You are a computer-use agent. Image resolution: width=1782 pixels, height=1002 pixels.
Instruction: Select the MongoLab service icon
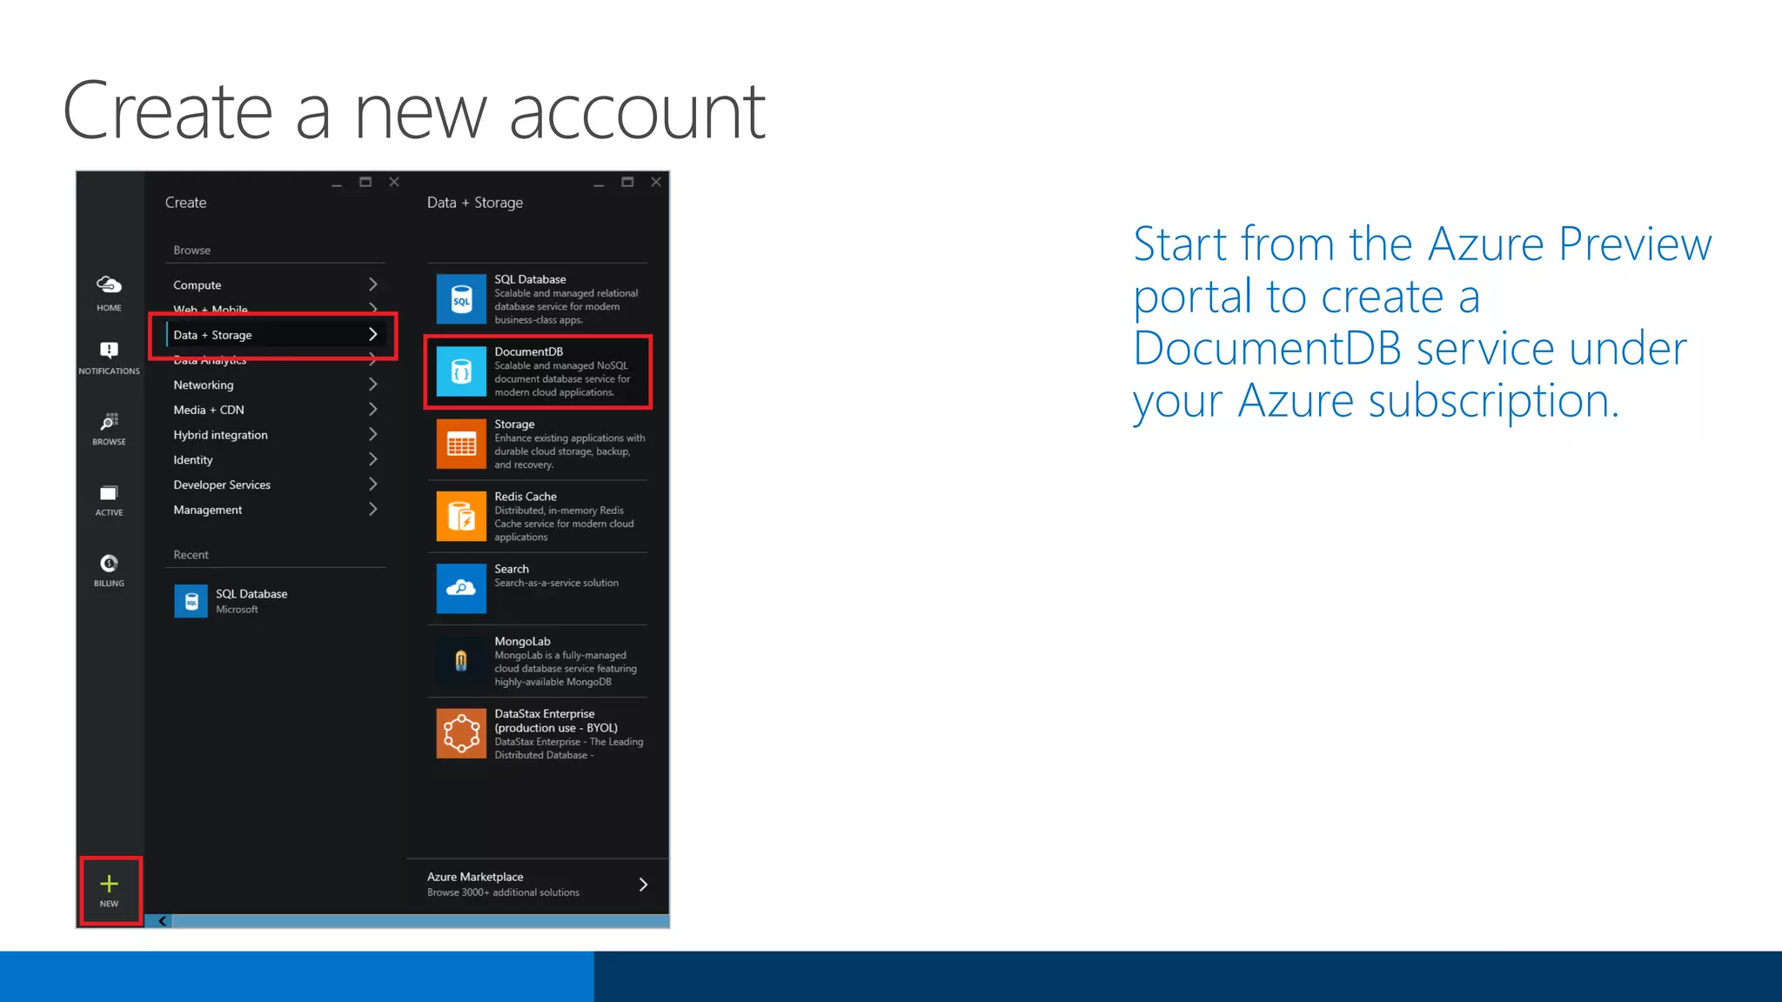pos(461,661)
